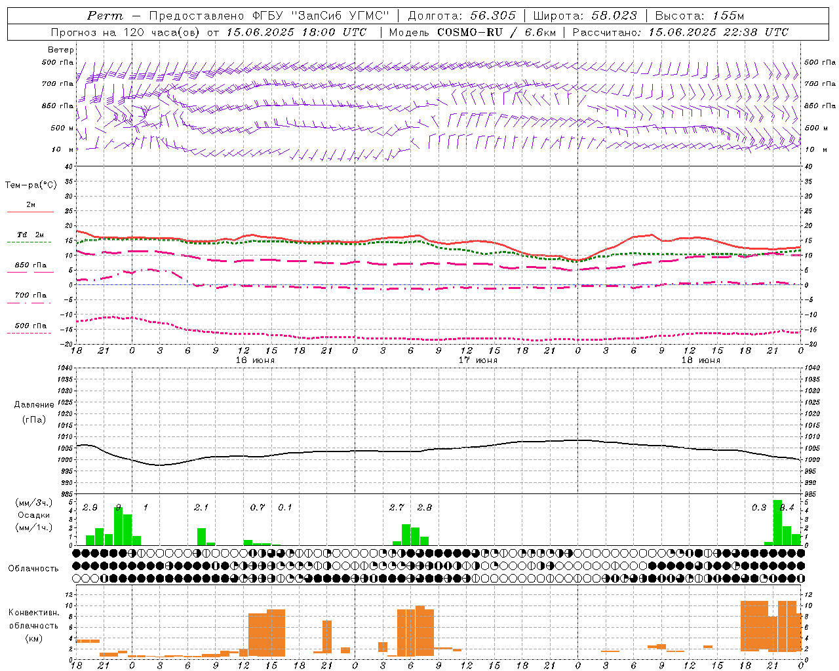839x671 pixels.
Task: Select the 'Облачность' cloudiness label
Action: click(x=33, y=569)
